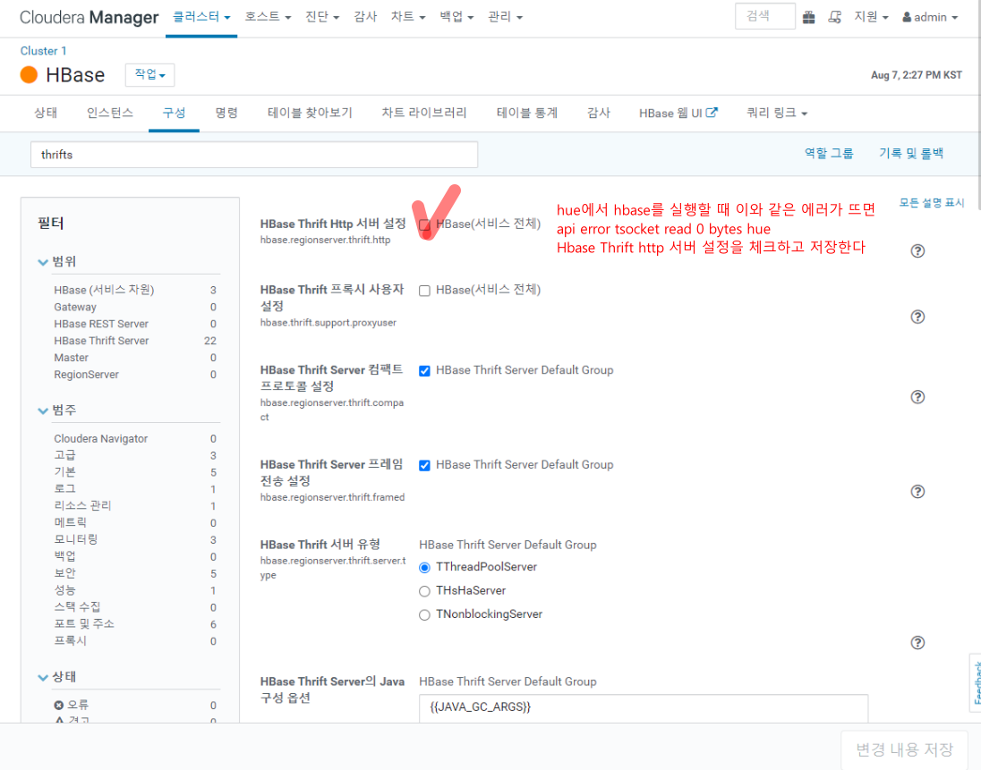Click the gift box parcel icon in header
Viewport: 981px width, 770px height.
pyautogui.click(x=809, y=18)
